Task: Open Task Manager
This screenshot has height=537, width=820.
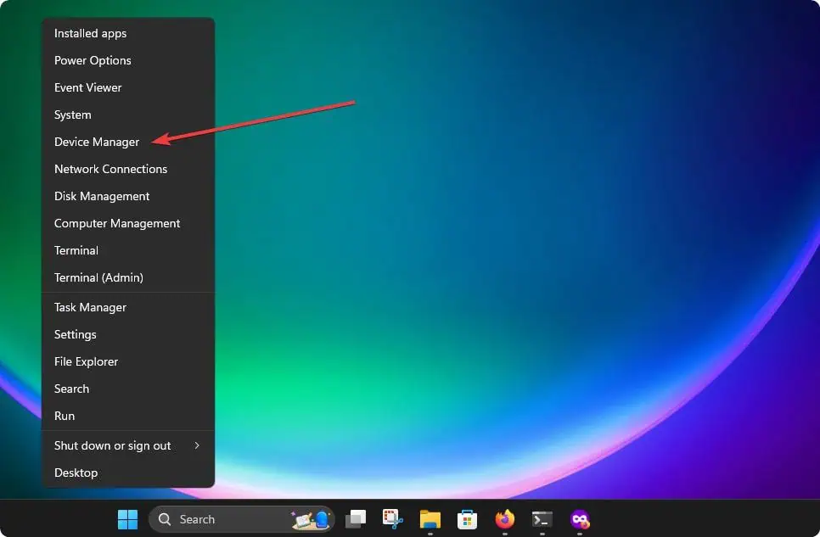Action: tap(128, 307)
